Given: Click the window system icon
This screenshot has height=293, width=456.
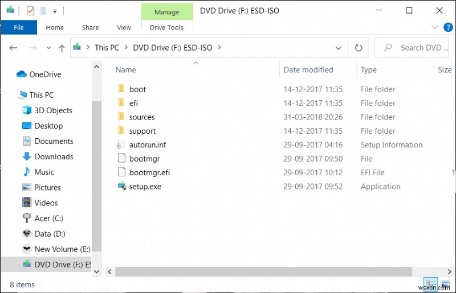Looking at the screenshot, I should pyautogui.click(x=10, y=10).
